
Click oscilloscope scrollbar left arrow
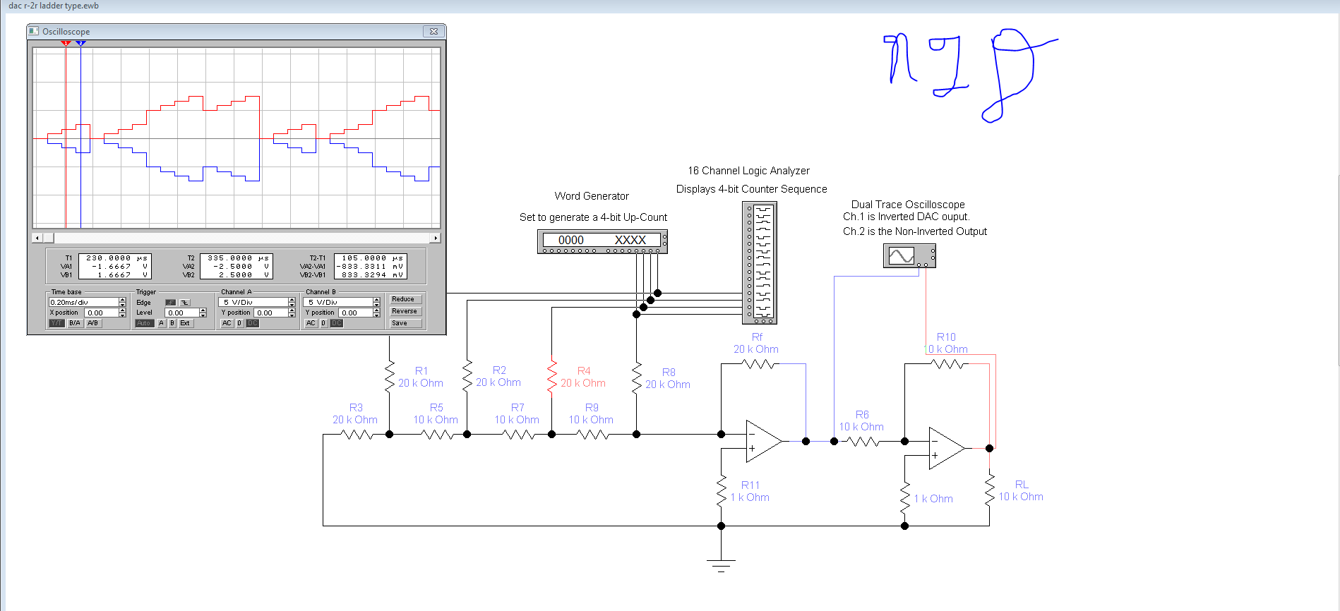pyautogui.click(x=37, y=238)
